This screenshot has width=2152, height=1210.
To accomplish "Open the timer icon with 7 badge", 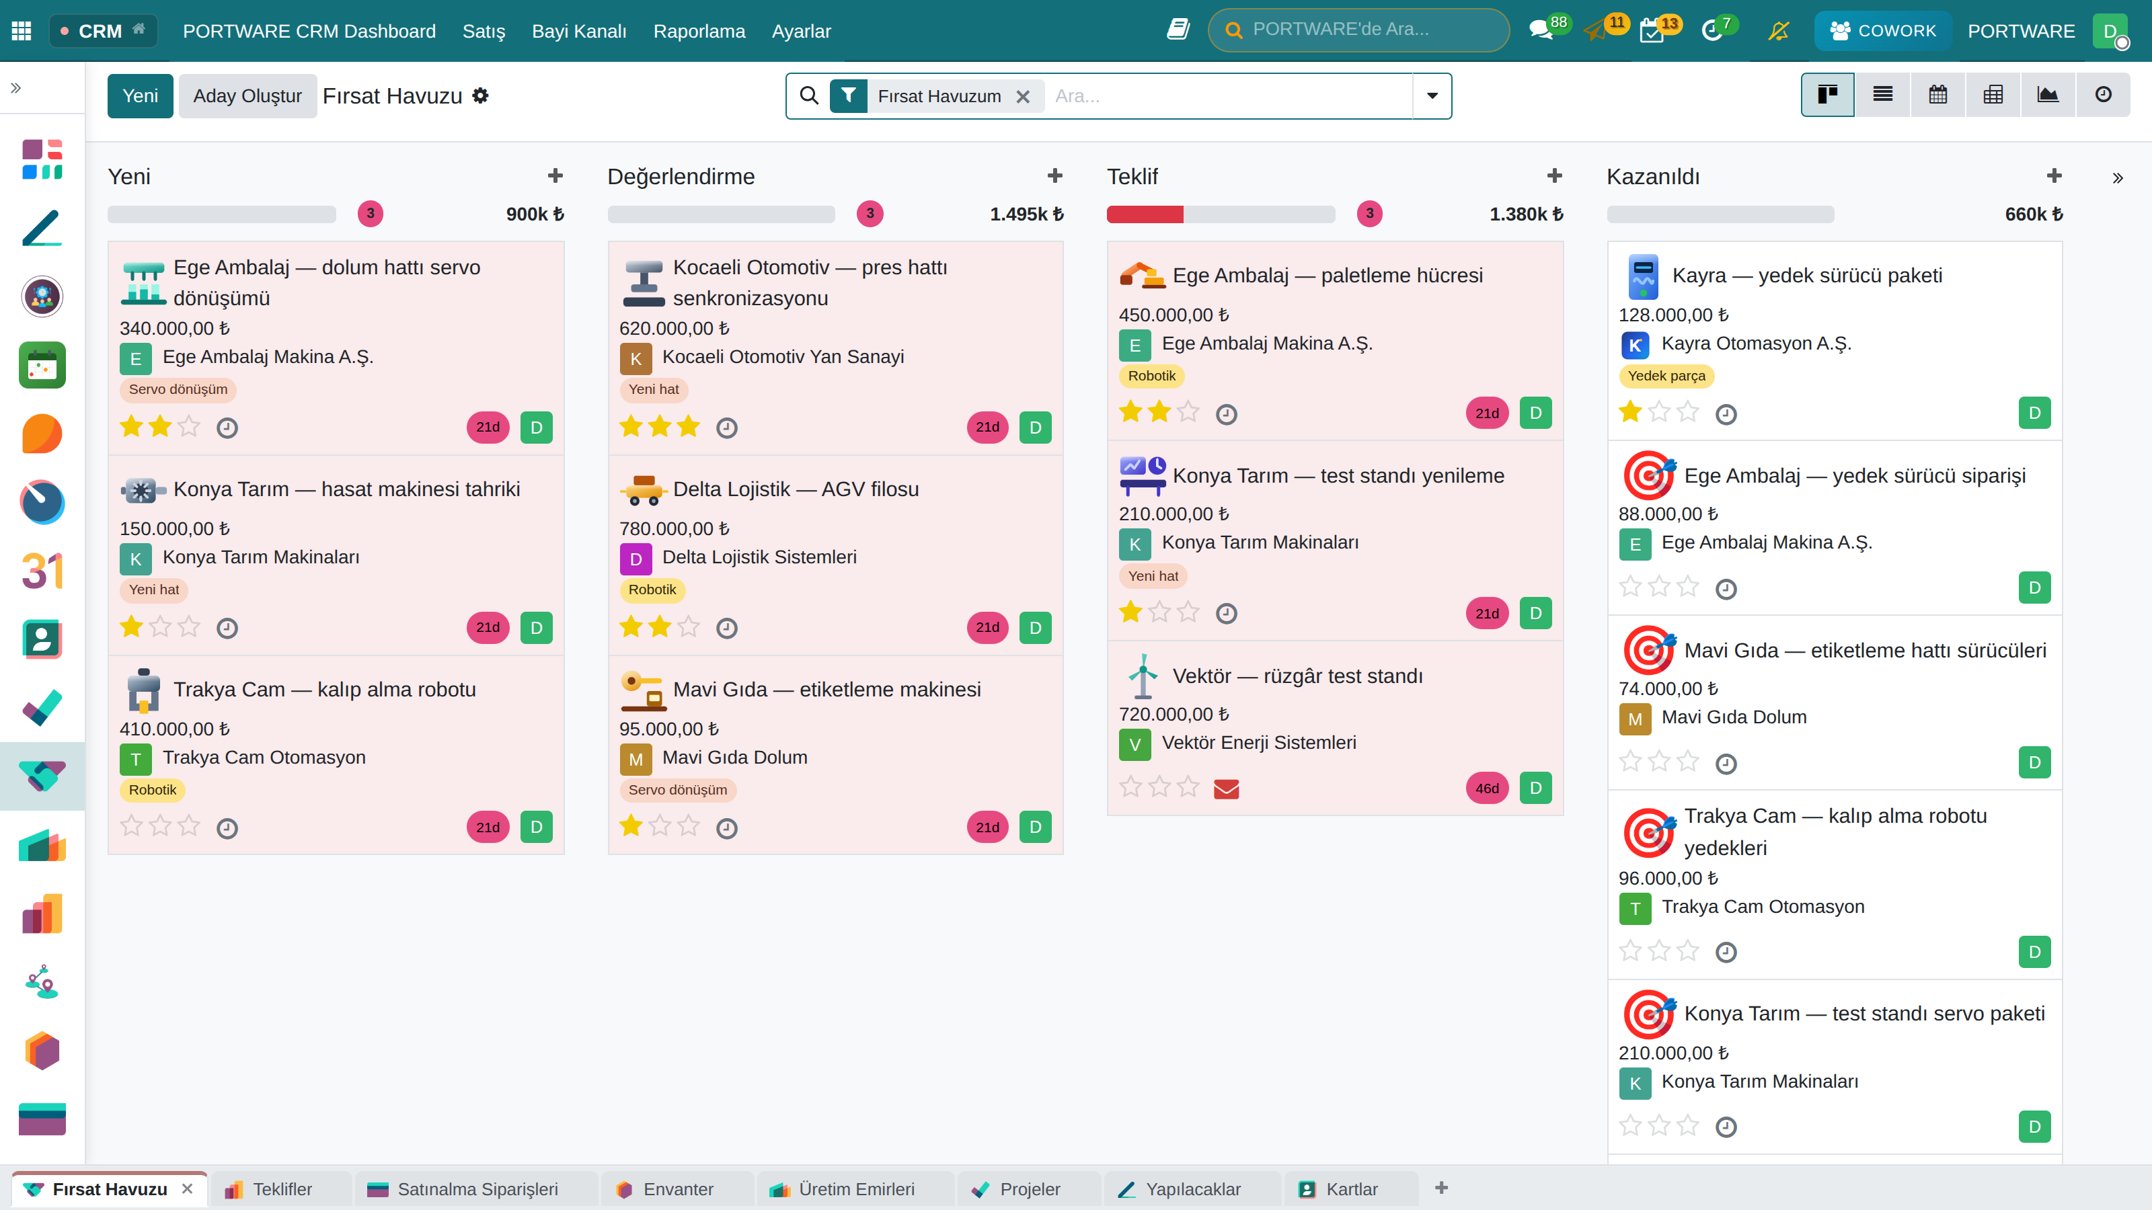I will 1712,31.
